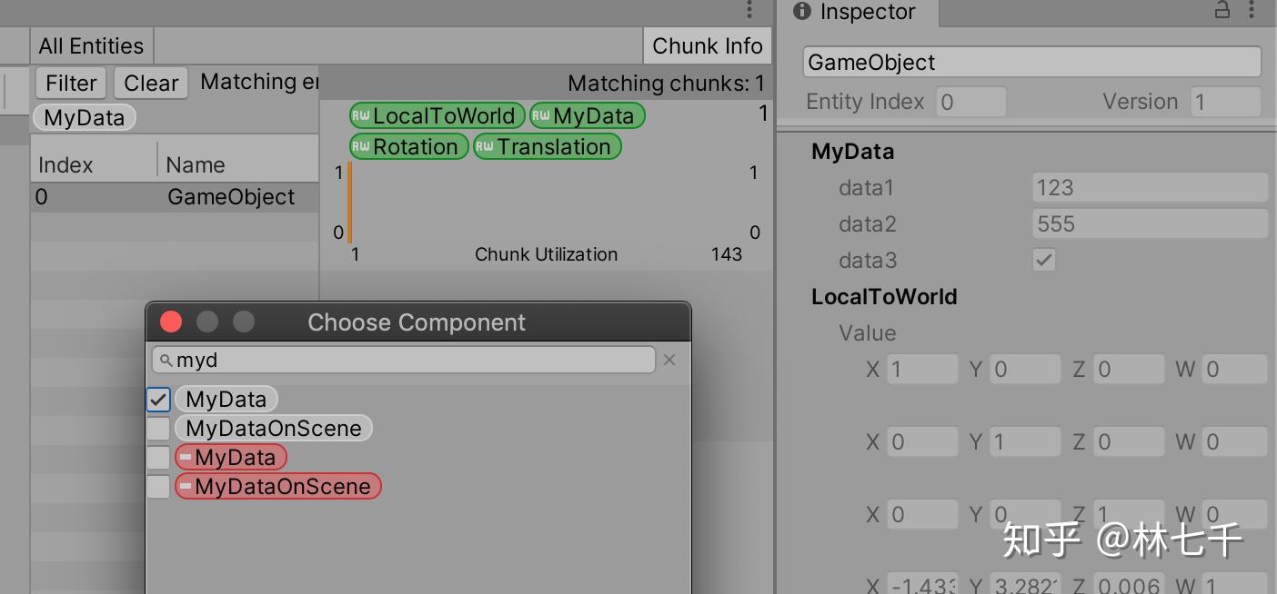The width and height of the screenshot is (1277, 594).
Task: Check the red excluded MyData component entry
Action: (x=157, y=457)
